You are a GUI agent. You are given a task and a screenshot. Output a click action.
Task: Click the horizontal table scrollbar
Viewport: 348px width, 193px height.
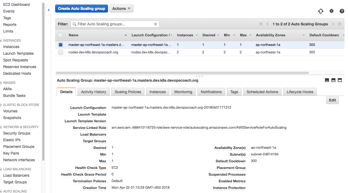point(182,73)
